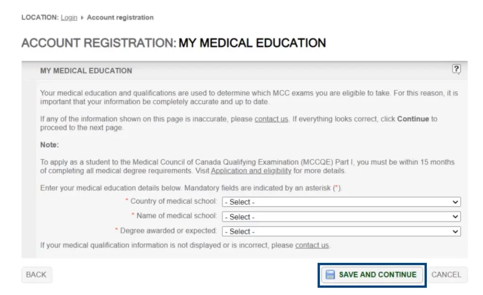This screenshot has height=295, width=483.
Task: Click the Degree awarded or expected label
Action: coord(168,231)
